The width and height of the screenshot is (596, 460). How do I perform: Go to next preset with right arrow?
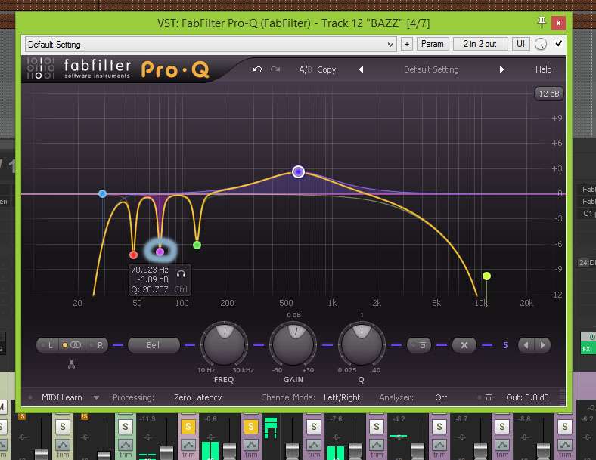(501, 69)
